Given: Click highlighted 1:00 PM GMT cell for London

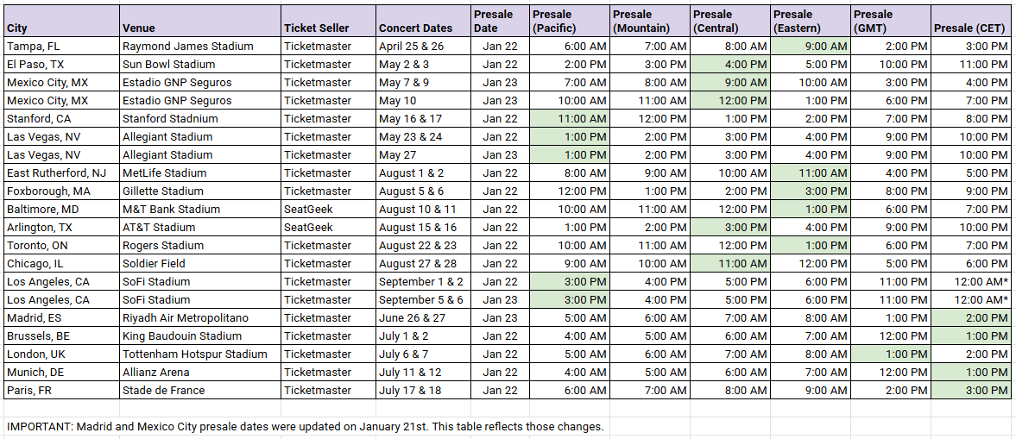Looking at the screenshot, I should coord(891,354).
